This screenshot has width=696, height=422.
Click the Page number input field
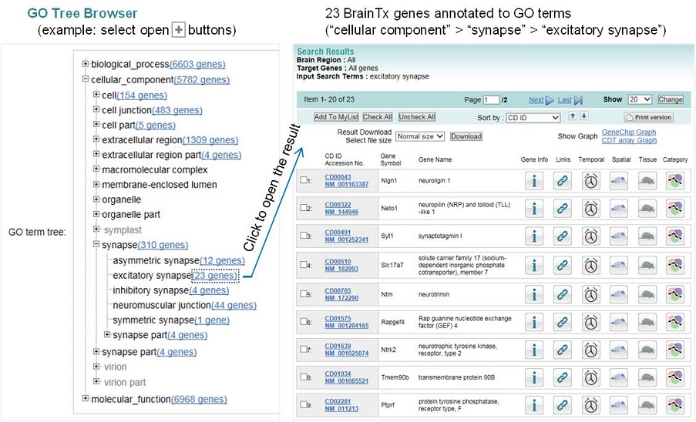(491, 100)
